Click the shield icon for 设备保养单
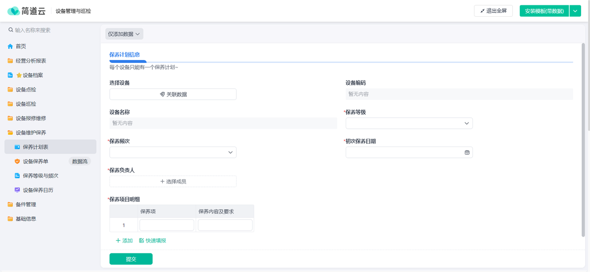This screenshot has width=590, height=272. pyautogui.click(x=17, y=161)
